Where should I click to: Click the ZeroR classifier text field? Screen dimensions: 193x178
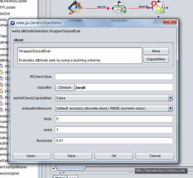(x=124, y=87)
